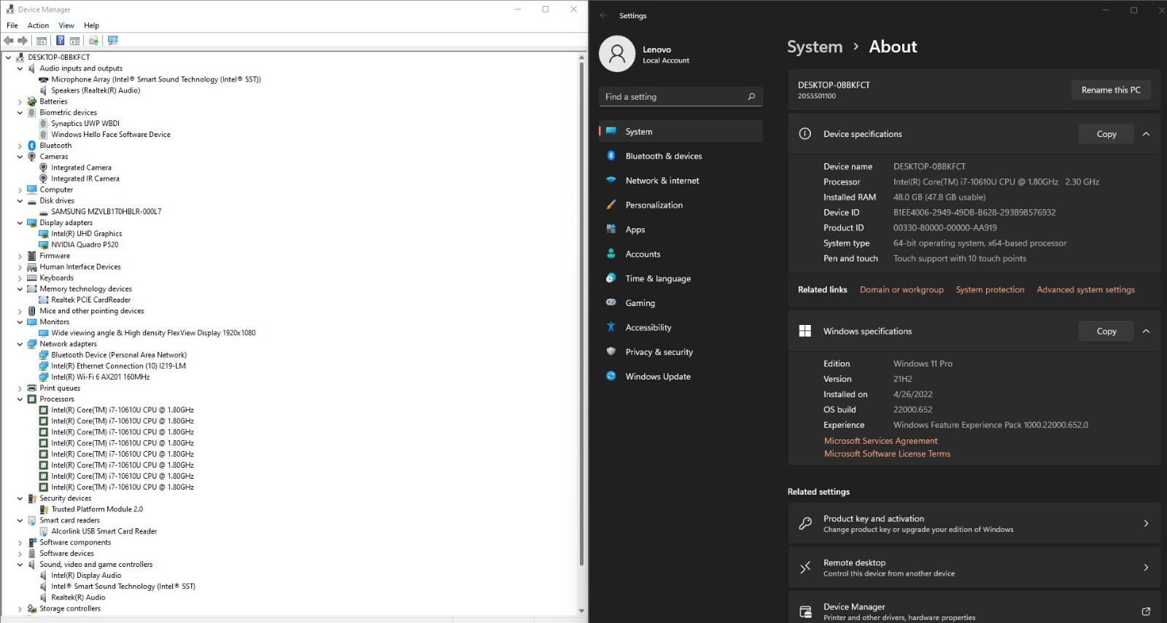Open the Apps settings page
The image size is (1167, 623).
(x=681, y=230)
